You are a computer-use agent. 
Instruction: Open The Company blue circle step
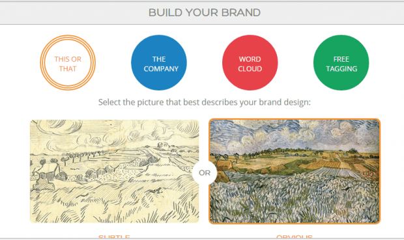point(159,63)
